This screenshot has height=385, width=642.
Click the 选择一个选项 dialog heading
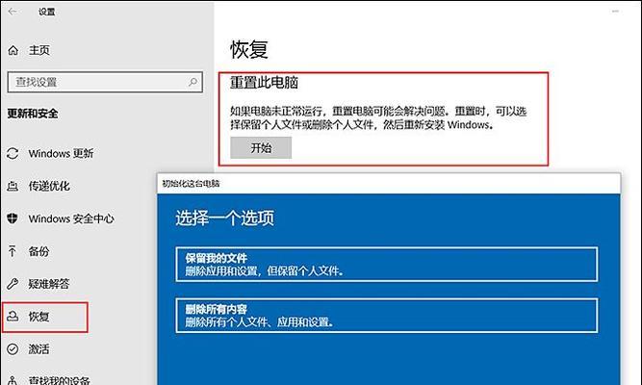tap(225, 218)
